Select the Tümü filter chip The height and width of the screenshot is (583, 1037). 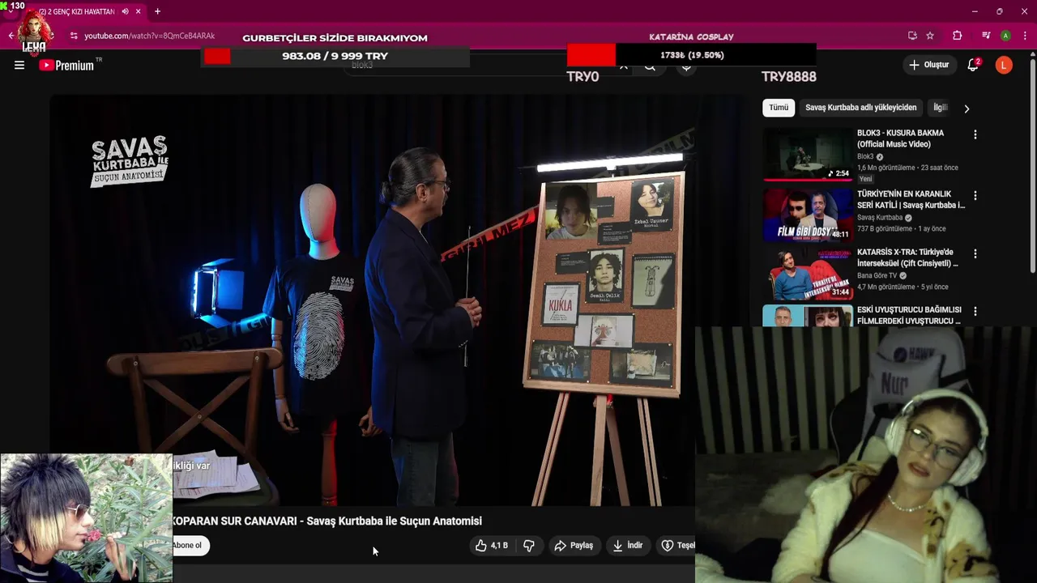pos(779,108)
